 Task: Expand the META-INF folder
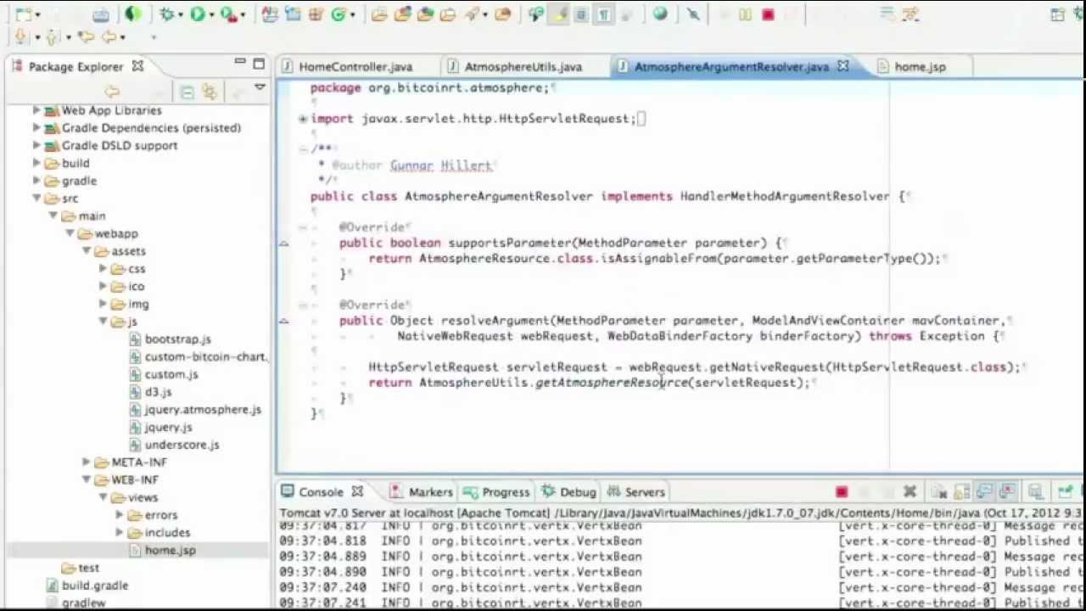click(x=87, y=462)
